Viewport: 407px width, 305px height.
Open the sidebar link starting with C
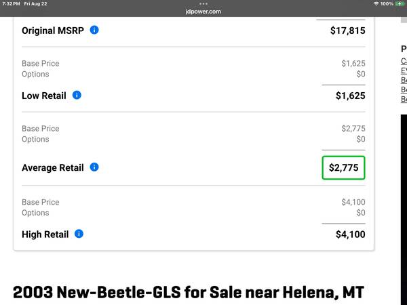(x=404, y=61)
